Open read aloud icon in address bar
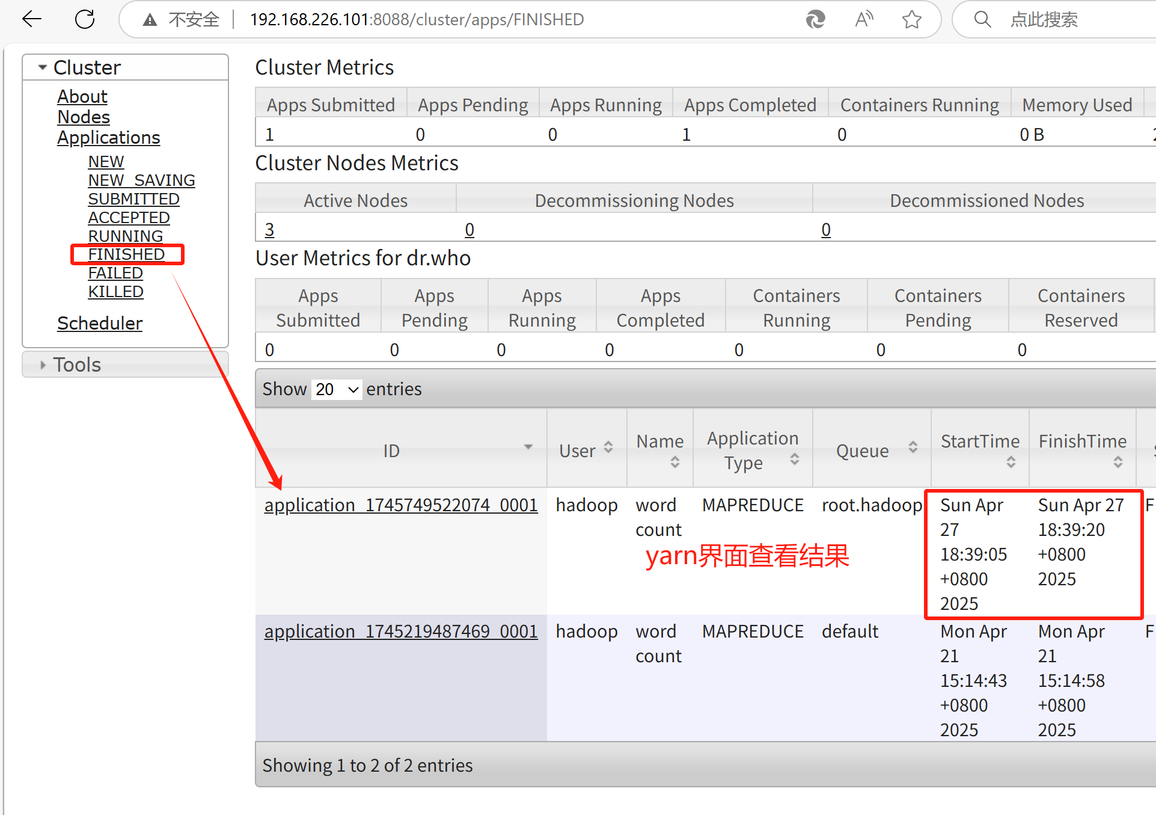 (864, 20)
